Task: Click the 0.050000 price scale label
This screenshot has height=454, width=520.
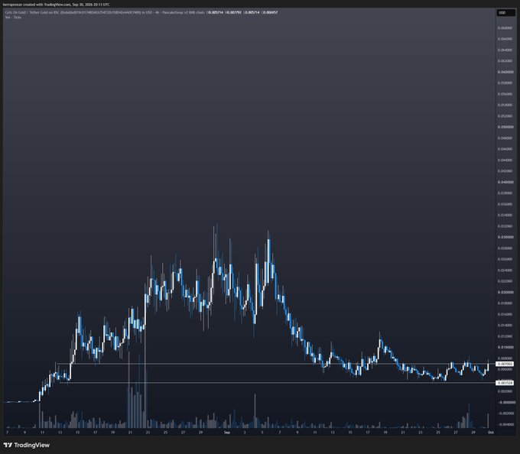Action: (x=505, y=127)
